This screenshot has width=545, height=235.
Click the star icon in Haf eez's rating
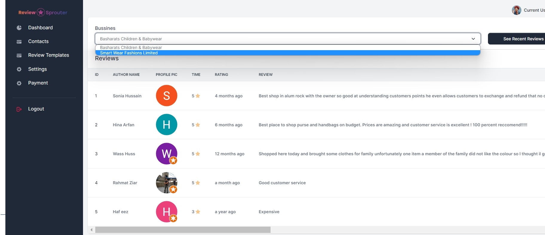click(198, 212)
